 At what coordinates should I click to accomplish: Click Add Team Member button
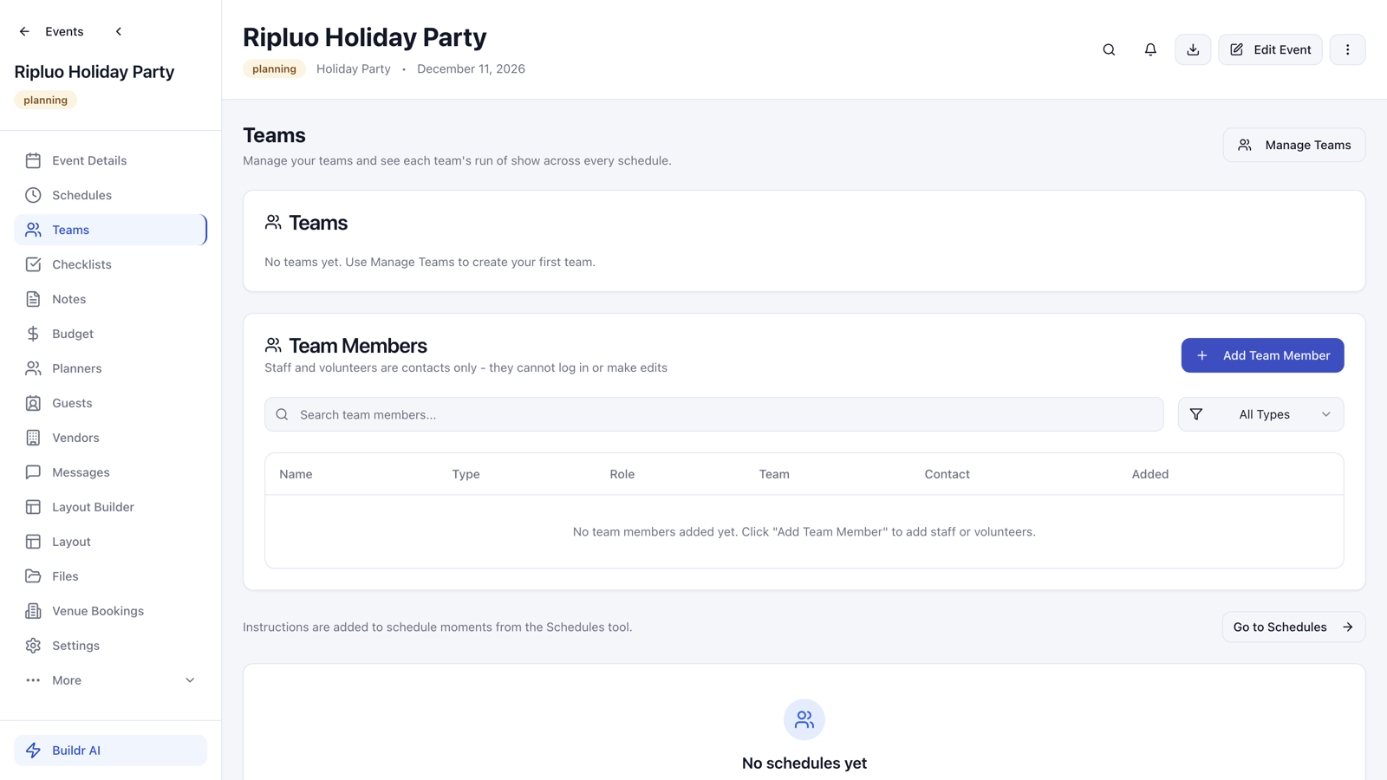click(x=1262, y=355)
